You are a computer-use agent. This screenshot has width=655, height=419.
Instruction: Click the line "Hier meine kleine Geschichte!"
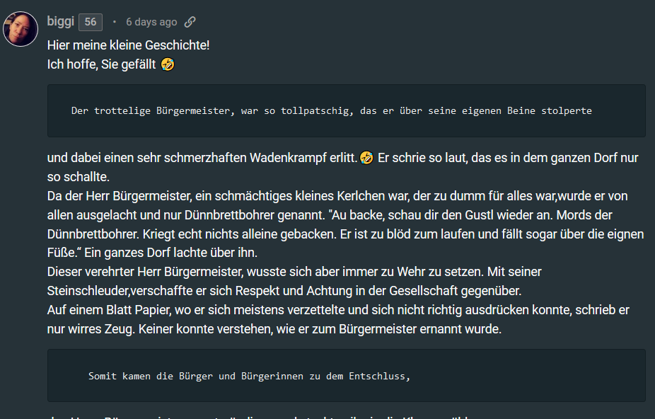click(x=128, y=45)
